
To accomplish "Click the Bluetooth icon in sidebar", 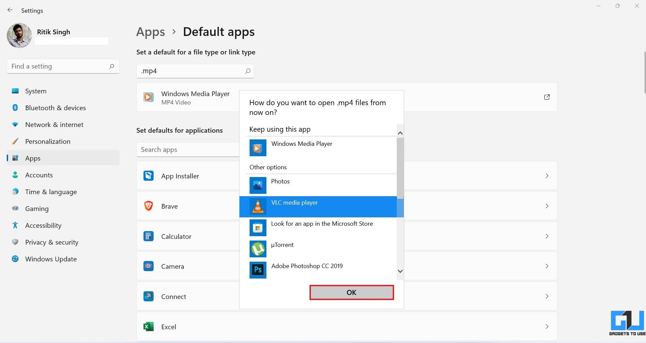I will 15,108.
